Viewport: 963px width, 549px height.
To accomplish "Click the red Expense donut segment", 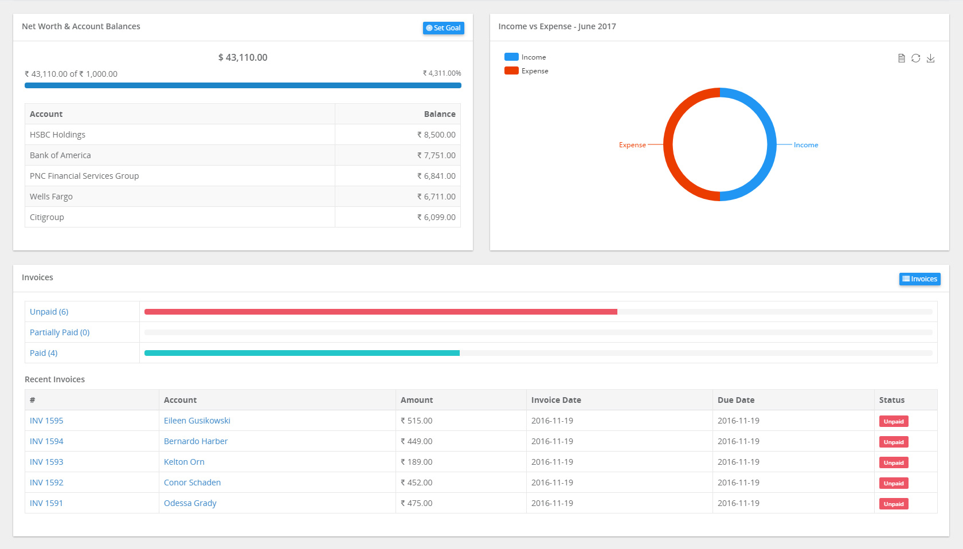I will 668,144.
